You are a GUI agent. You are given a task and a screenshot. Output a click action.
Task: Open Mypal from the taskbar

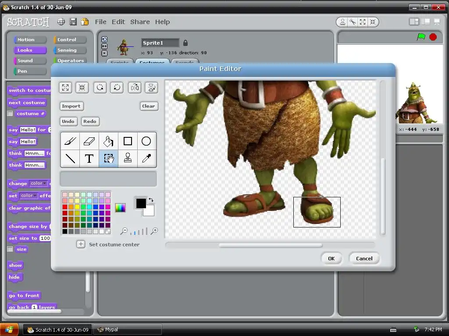click(128, 330)
